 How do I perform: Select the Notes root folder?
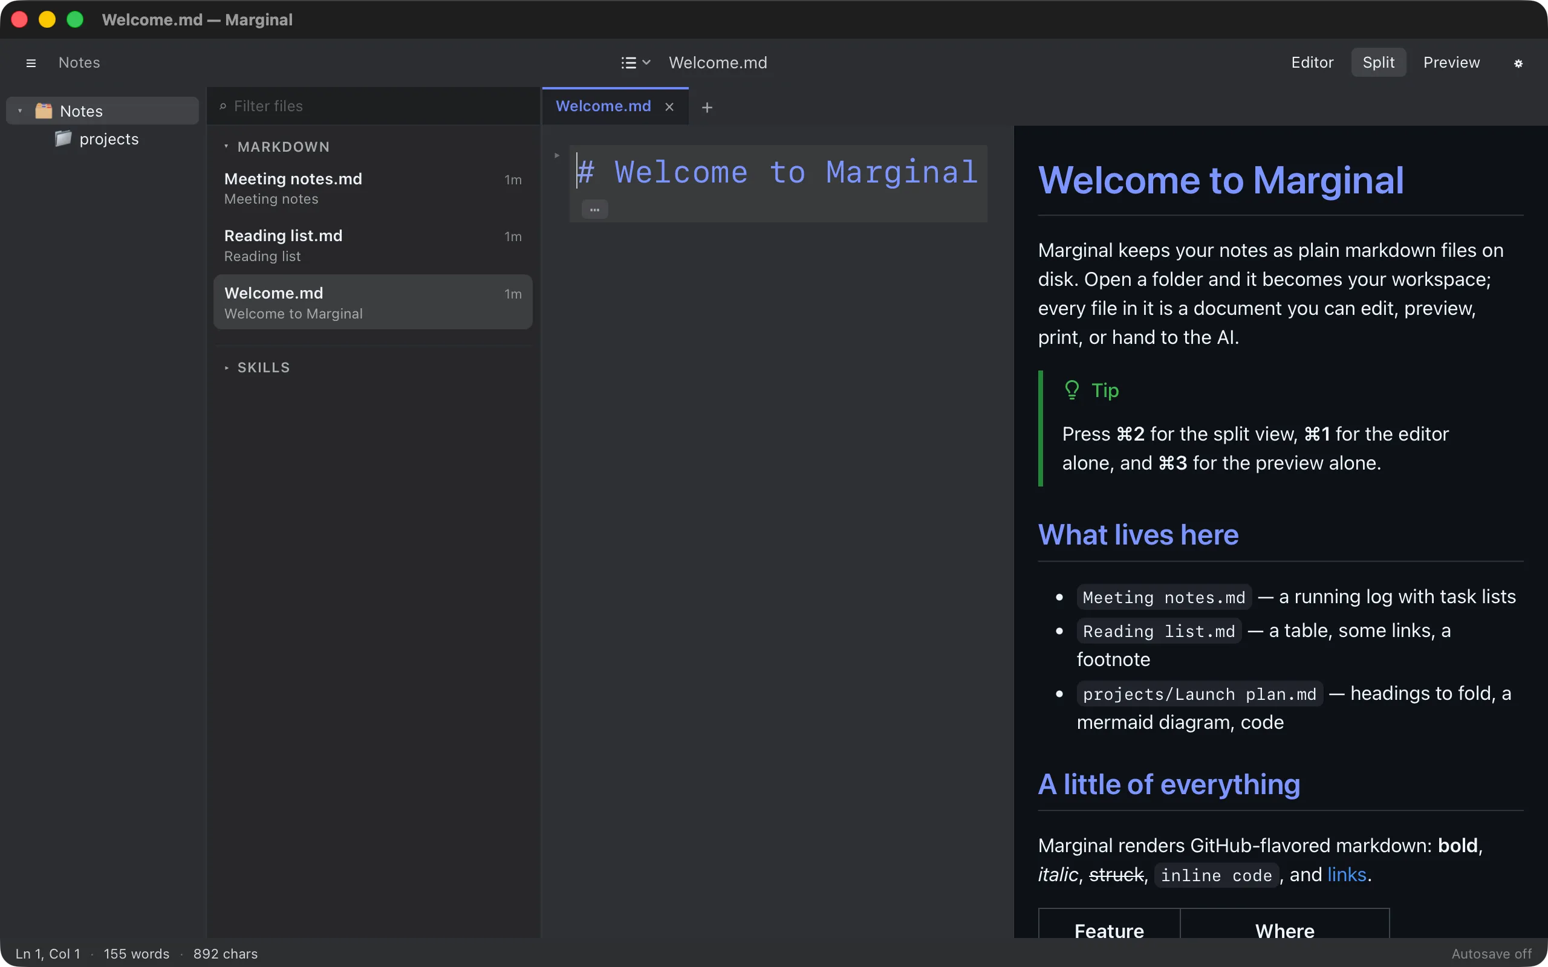click(x=102, y=111)
